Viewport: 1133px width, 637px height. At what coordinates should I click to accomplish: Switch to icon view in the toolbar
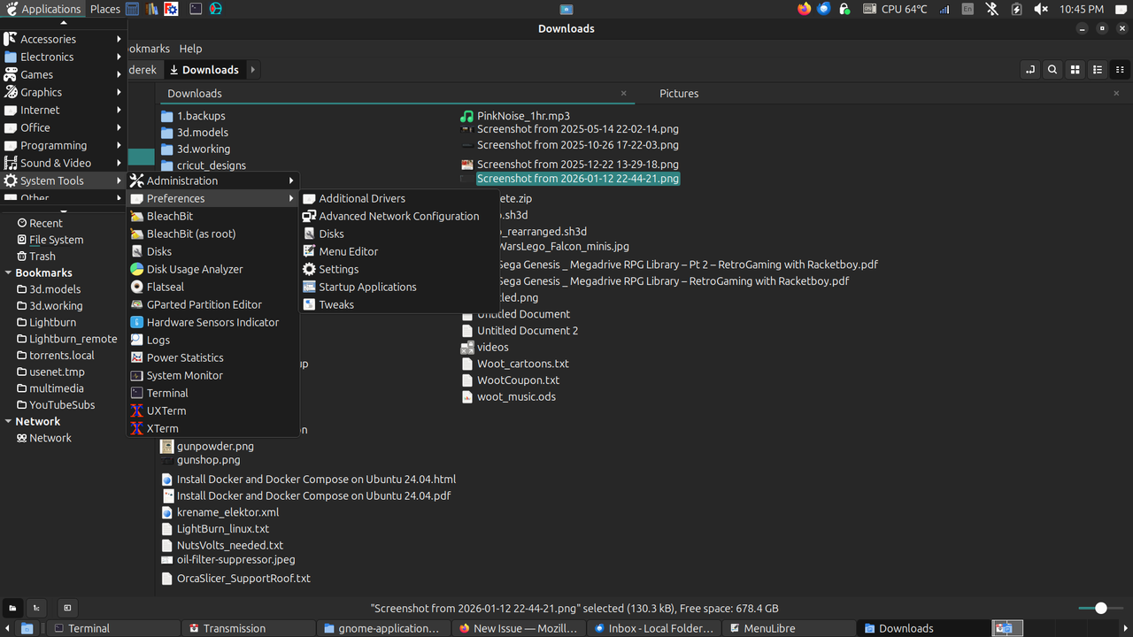(1075, 69)
